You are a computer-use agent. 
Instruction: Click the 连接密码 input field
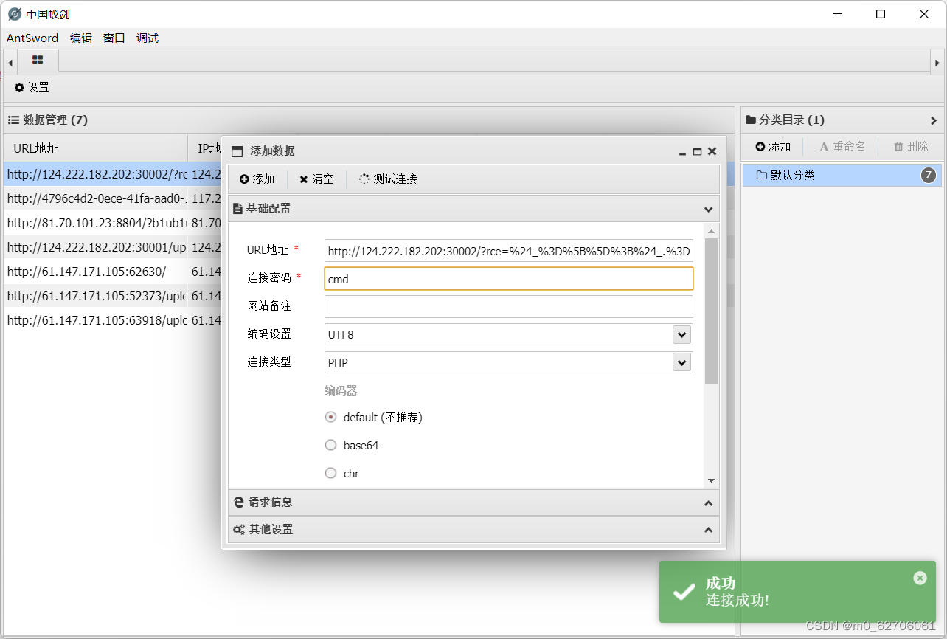(x=509, y=279)
